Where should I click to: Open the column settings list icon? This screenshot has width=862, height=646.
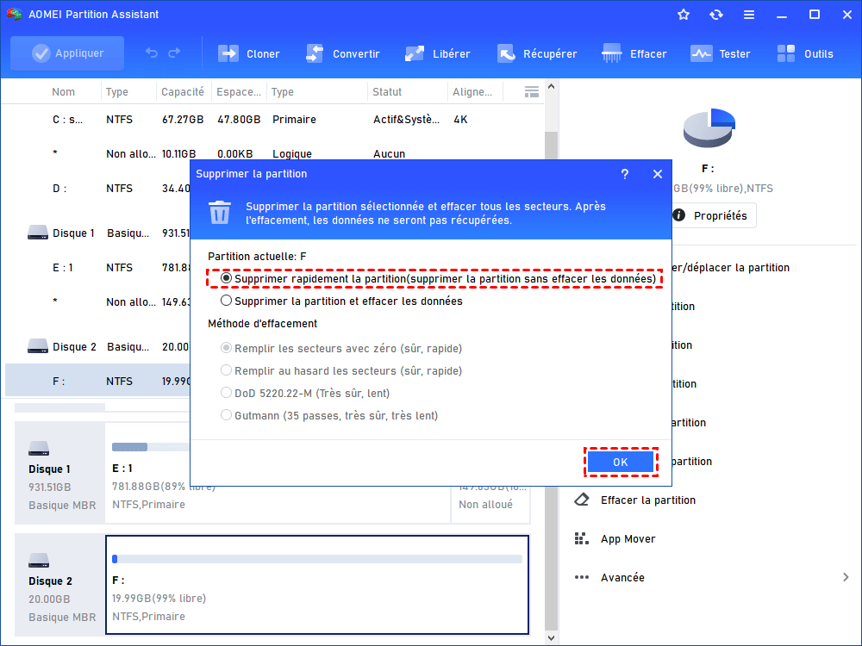pyautogui.click(x=532, y=92)
